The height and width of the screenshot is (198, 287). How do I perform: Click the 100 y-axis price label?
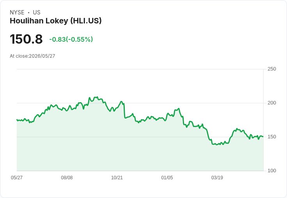coord(272,171)
